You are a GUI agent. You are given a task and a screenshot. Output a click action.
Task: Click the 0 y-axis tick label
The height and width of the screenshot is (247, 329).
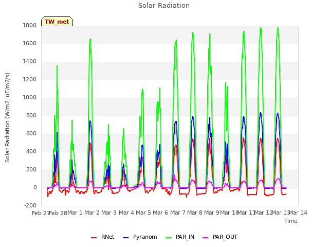(x=35, y=187)
